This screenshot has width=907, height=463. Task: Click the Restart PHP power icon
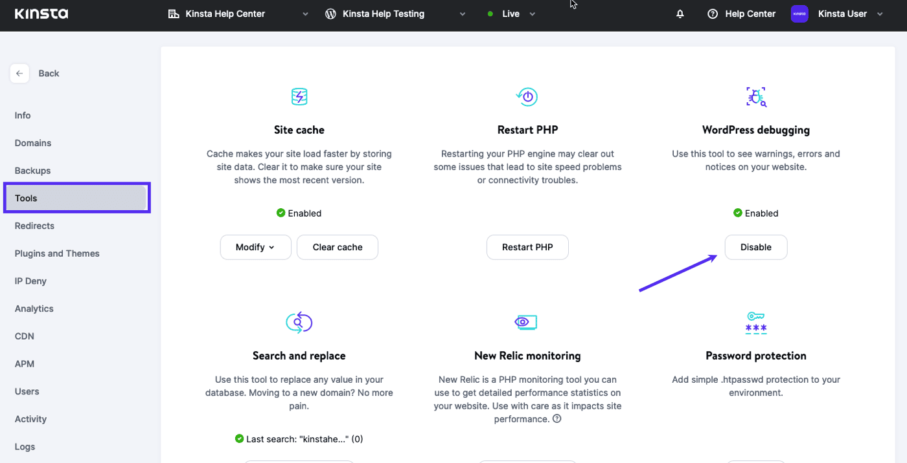[527, 97]
